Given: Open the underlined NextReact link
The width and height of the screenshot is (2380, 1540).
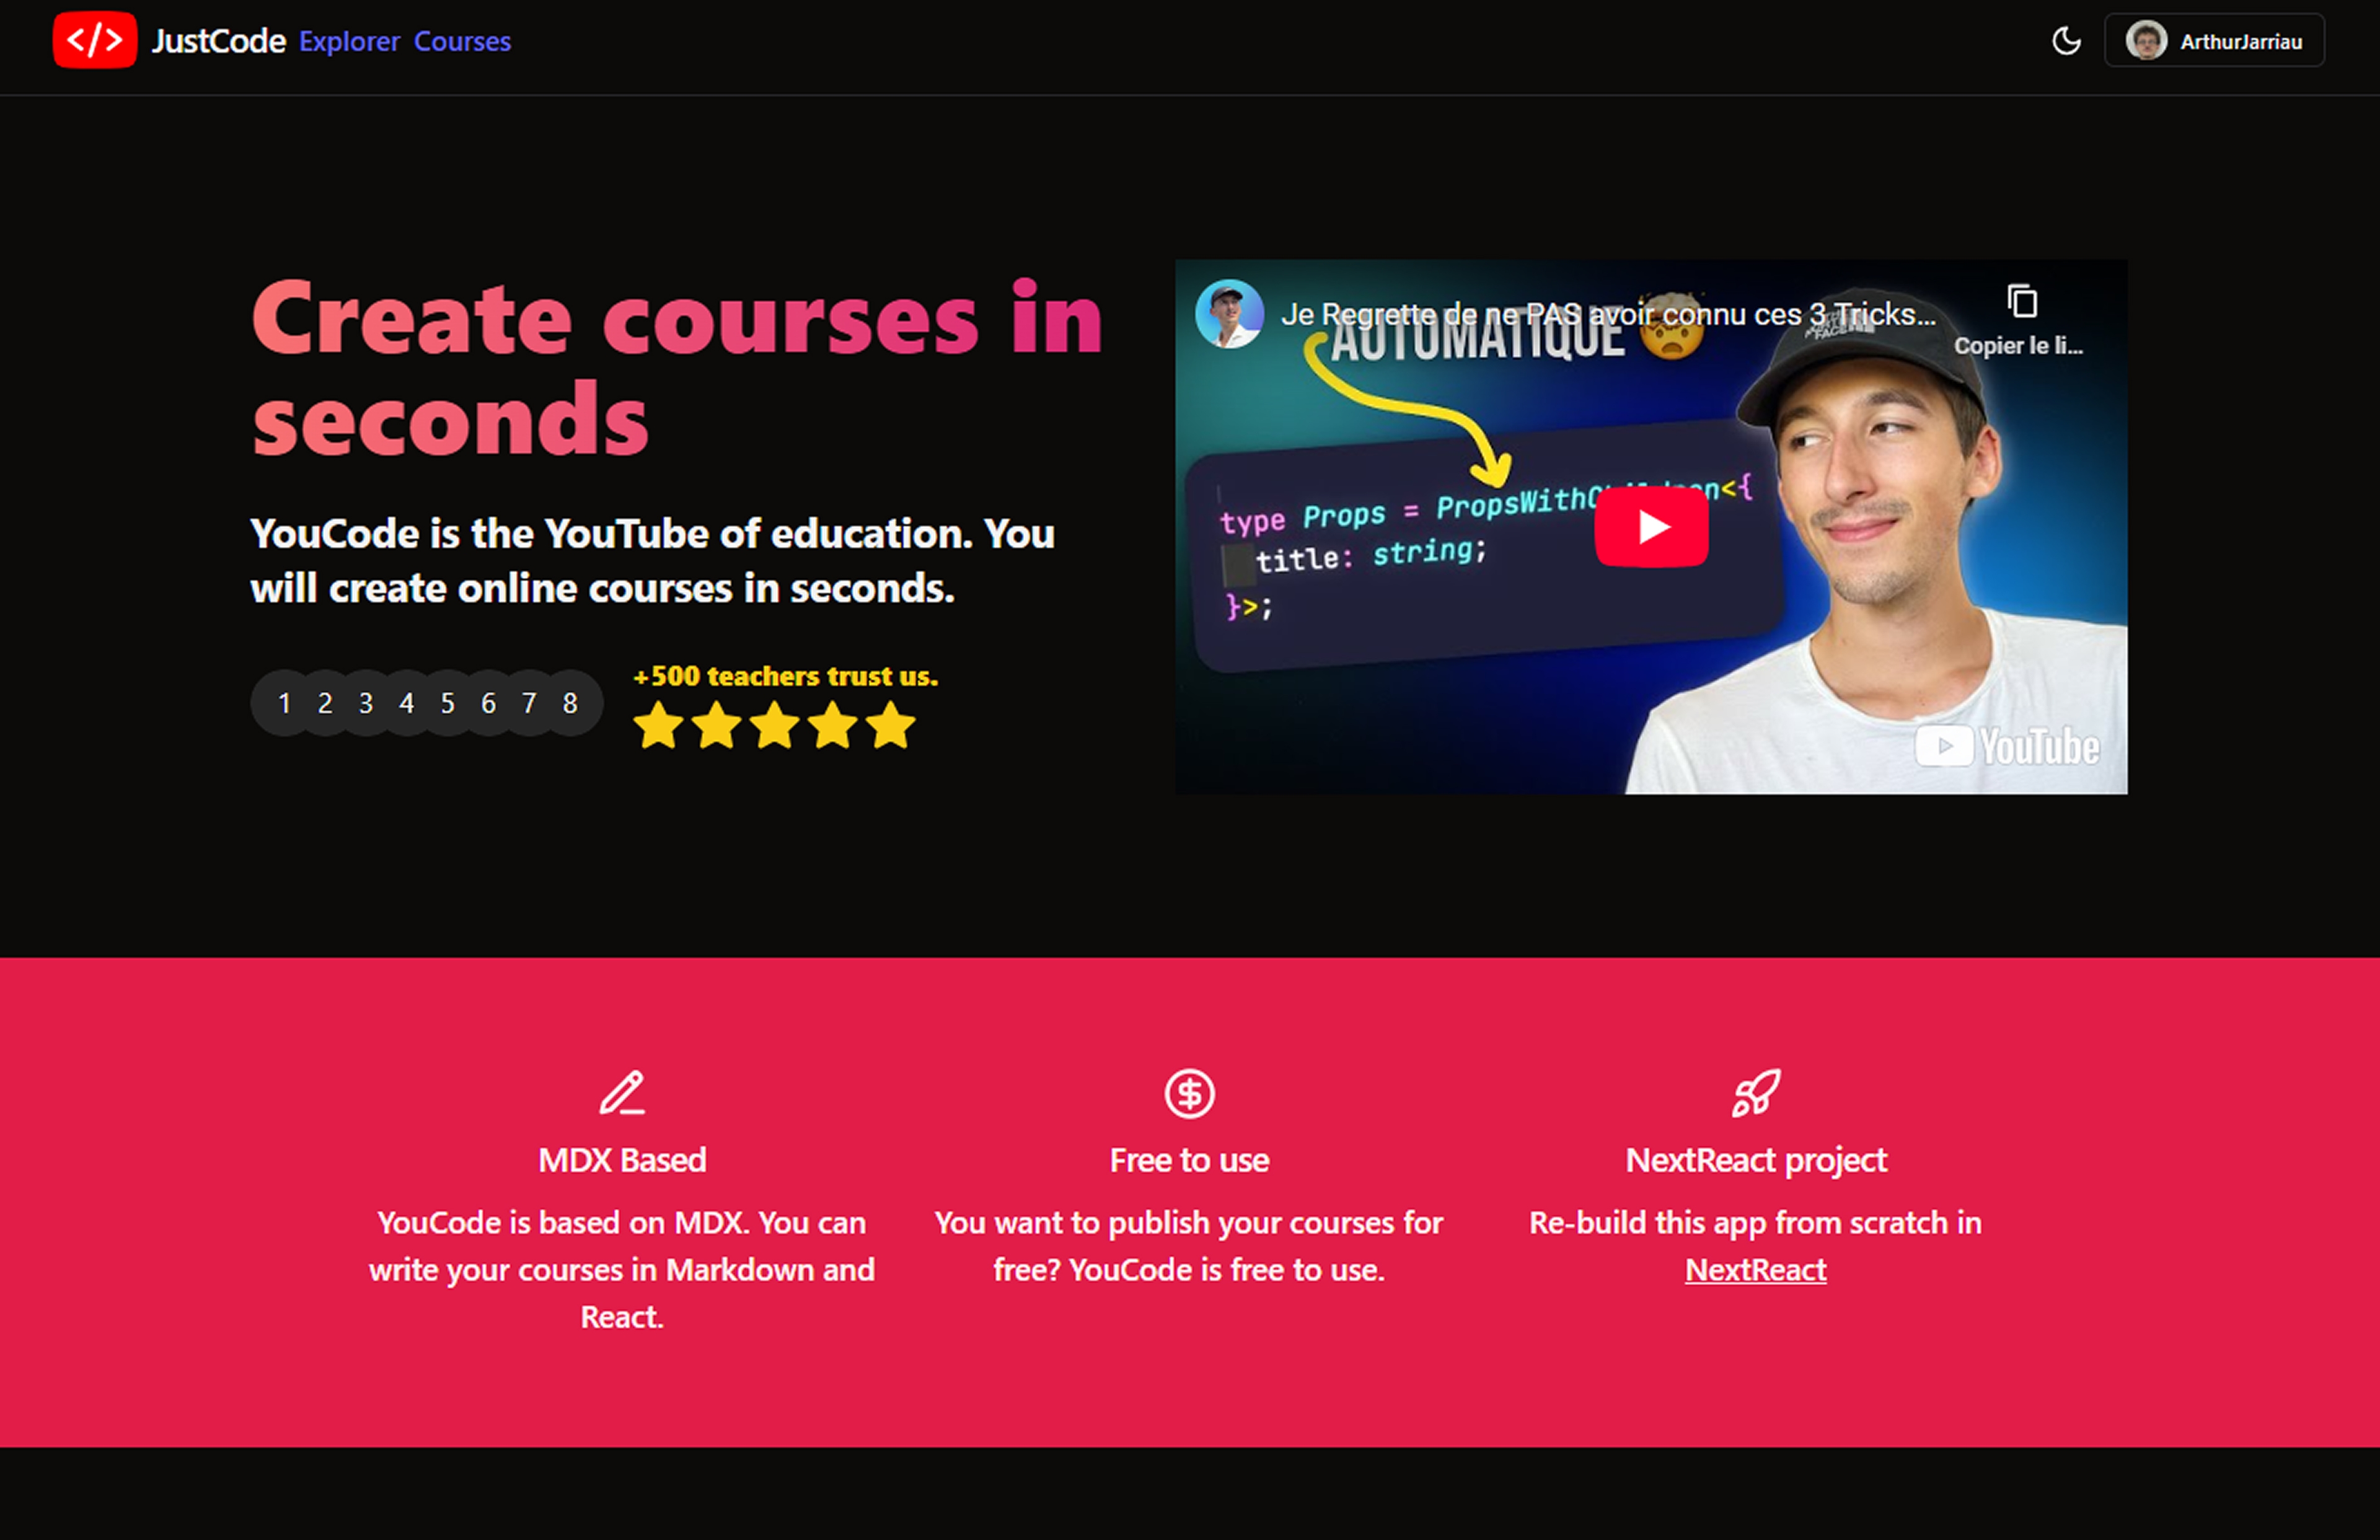Looking at the screenshot, I should pyautogui.click(x=1756, y=1270).
